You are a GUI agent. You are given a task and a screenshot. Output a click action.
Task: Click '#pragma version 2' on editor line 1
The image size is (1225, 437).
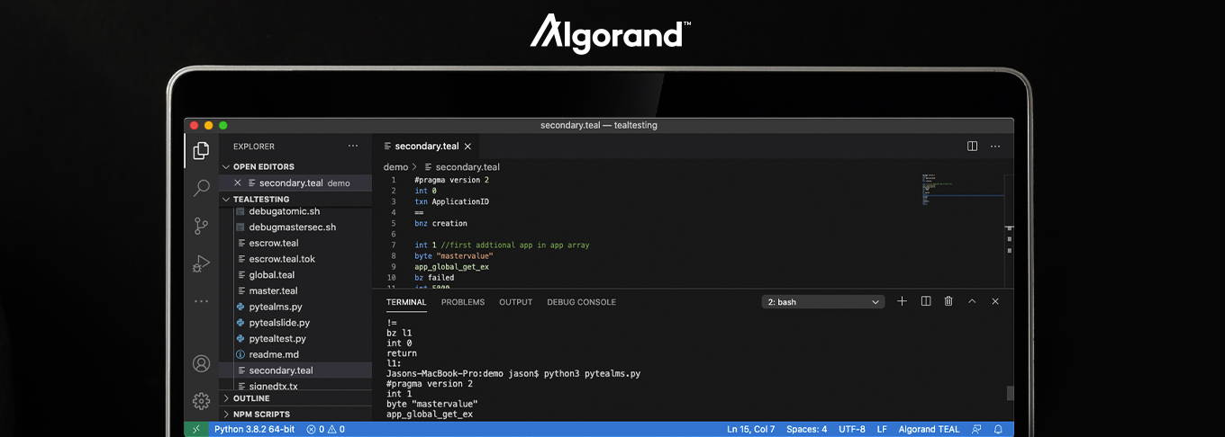tap(451, 180)
